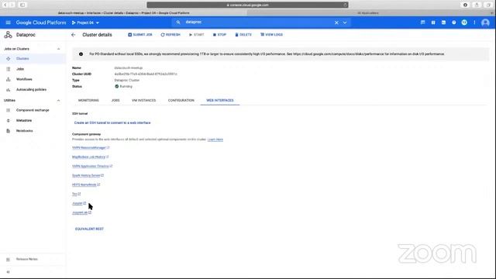The width and height of the screenshot is (496, 279).
Task: Open YARN ResourceManager link
Action: [91, 148]
